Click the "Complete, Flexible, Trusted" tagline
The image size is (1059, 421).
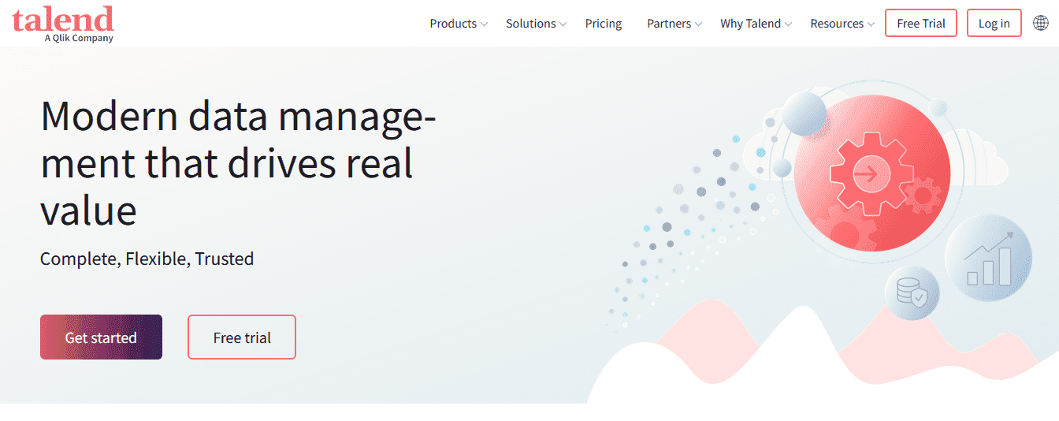pyautogui.click(x=147, y=259)
